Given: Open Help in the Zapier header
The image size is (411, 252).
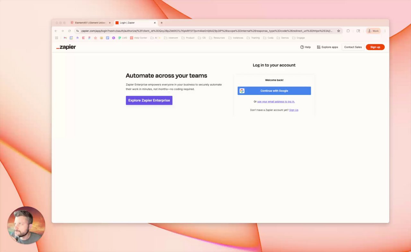Looking at the screenshot, I should point(305,47).
